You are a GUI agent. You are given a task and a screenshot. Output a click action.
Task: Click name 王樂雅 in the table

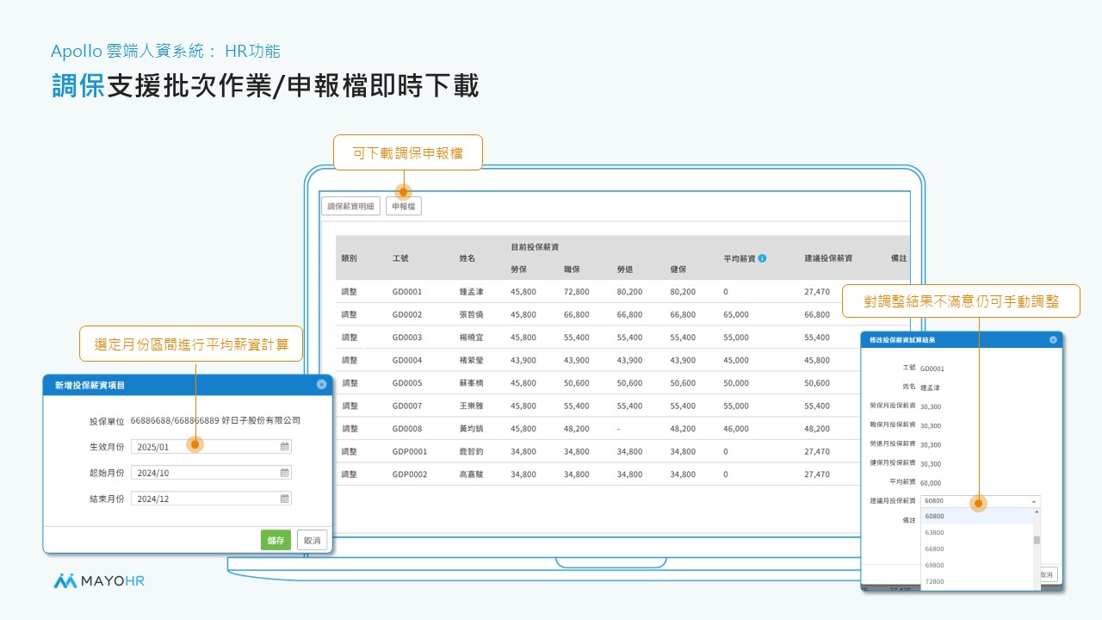pyautogui.click(x=472, y=406)
